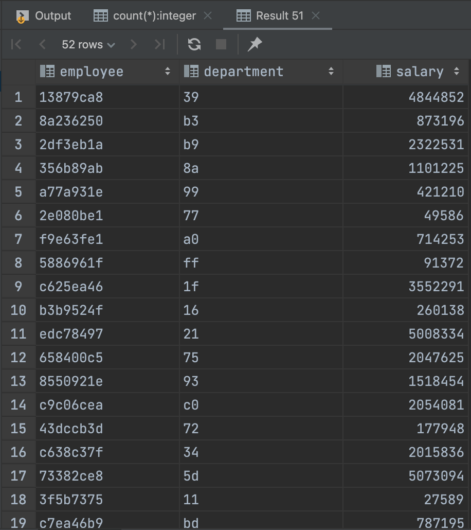
Task: Click the department value b3 in row 2
Action: (190, 120)
